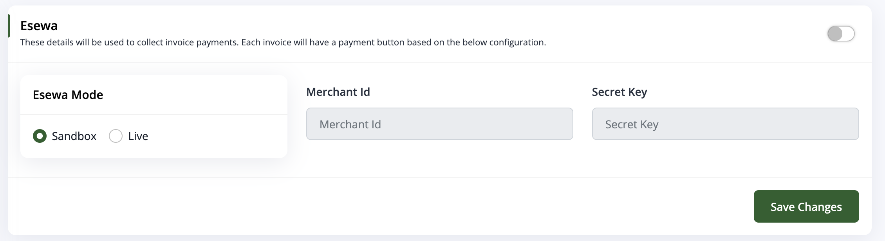Click the Secret Key field label
Viewport: 885px width, 241px height.
(x=619, y=92)
